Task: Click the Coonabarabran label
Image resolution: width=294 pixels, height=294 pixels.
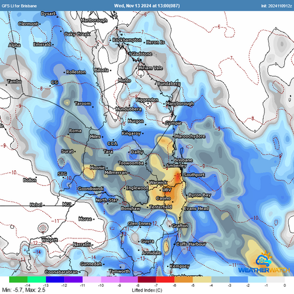Action: 61,272
